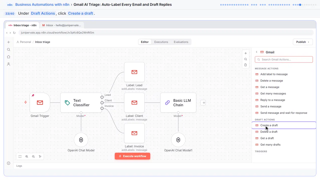320x180 pixels.
Task: Open the Basic LLM Chain node
Action: pos(178,102)
